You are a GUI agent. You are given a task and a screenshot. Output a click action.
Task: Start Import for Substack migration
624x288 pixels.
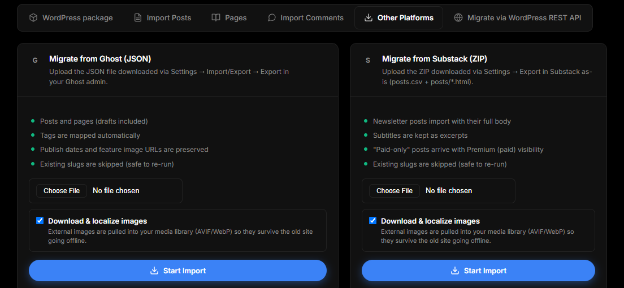click(478, 271)
